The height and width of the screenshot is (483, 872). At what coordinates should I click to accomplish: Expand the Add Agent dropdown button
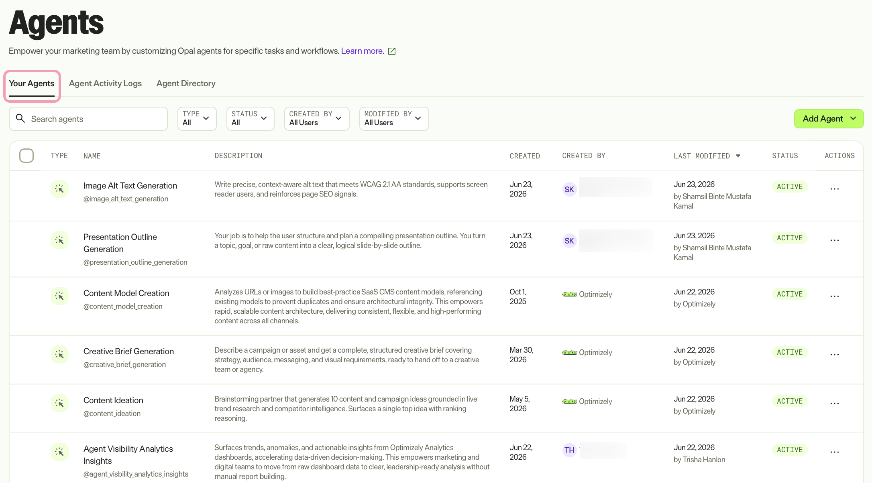tap(829, 119)
